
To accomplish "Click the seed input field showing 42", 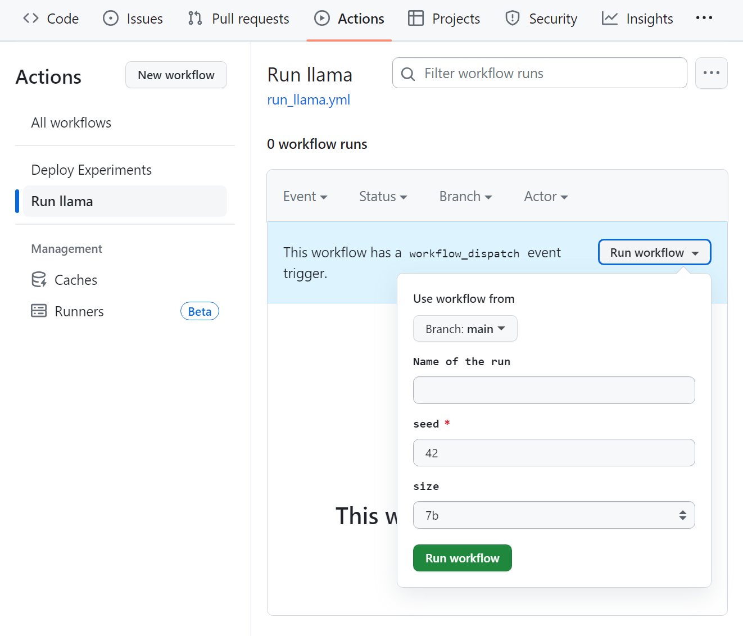I will (x=554, y=452).
